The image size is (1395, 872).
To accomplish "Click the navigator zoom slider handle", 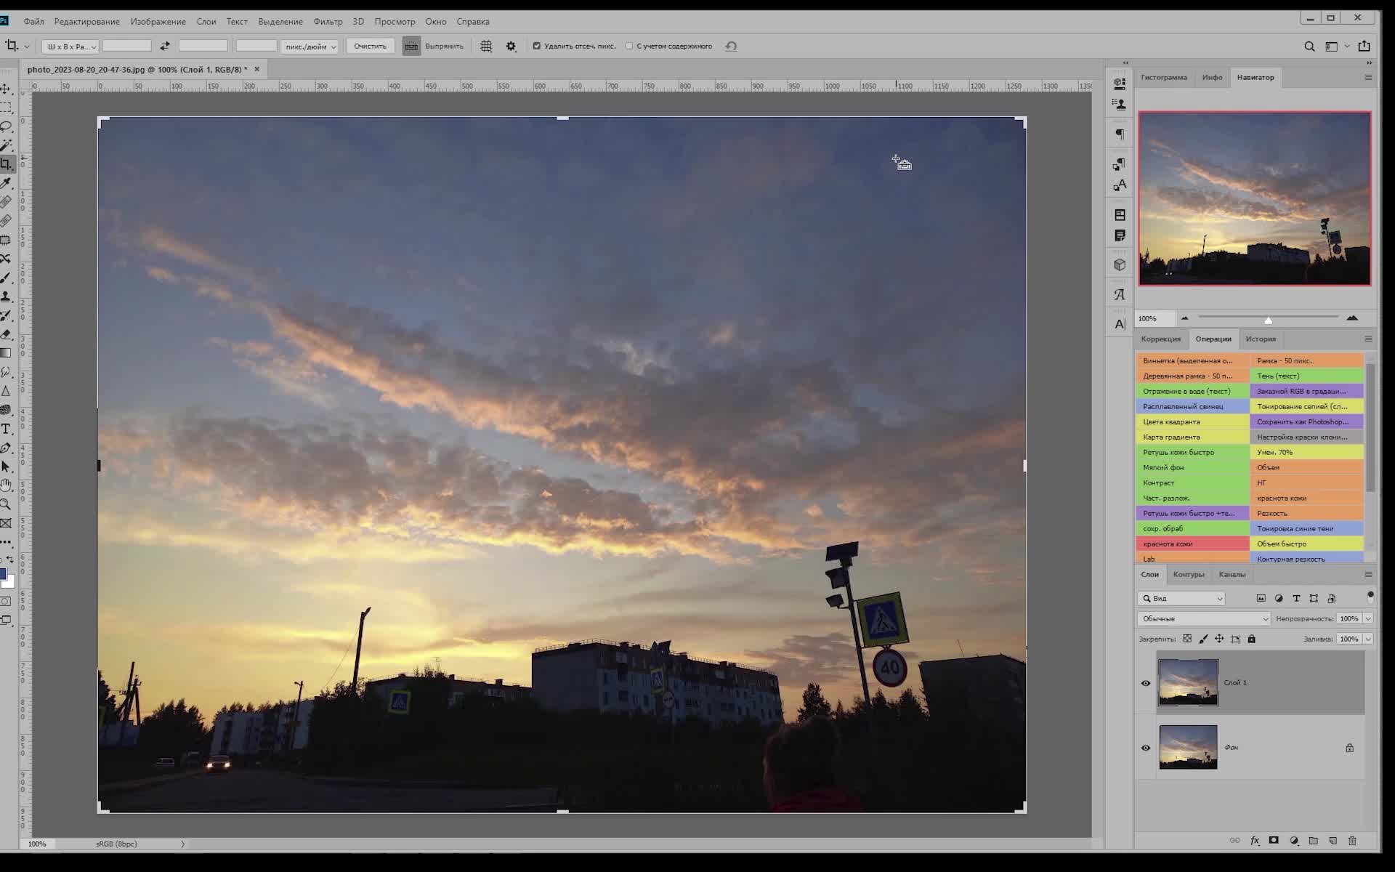I will point(1268,320).
